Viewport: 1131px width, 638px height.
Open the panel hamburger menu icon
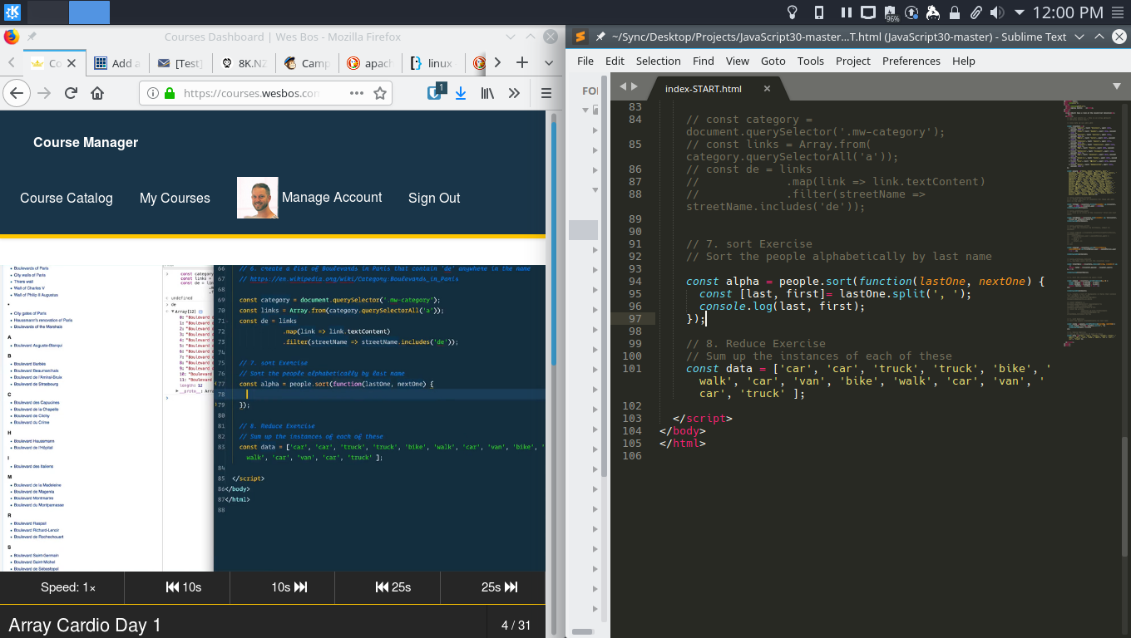pos(1118,12)
